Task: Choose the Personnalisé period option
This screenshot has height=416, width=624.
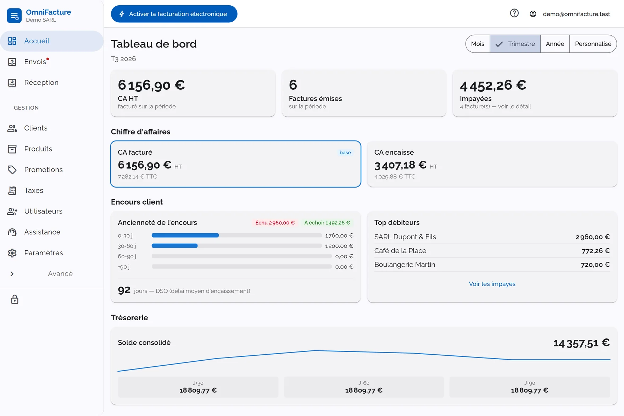Action: coord(593,44)
